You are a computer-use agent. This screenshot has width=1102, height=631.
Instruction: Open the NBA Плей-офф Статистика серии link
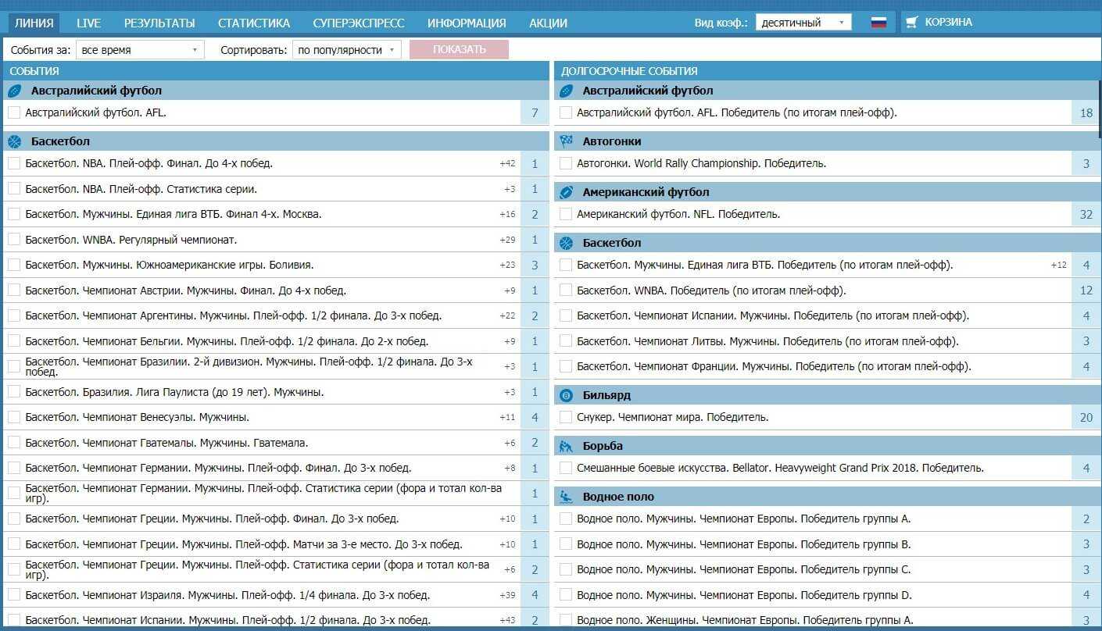point(141,189)
